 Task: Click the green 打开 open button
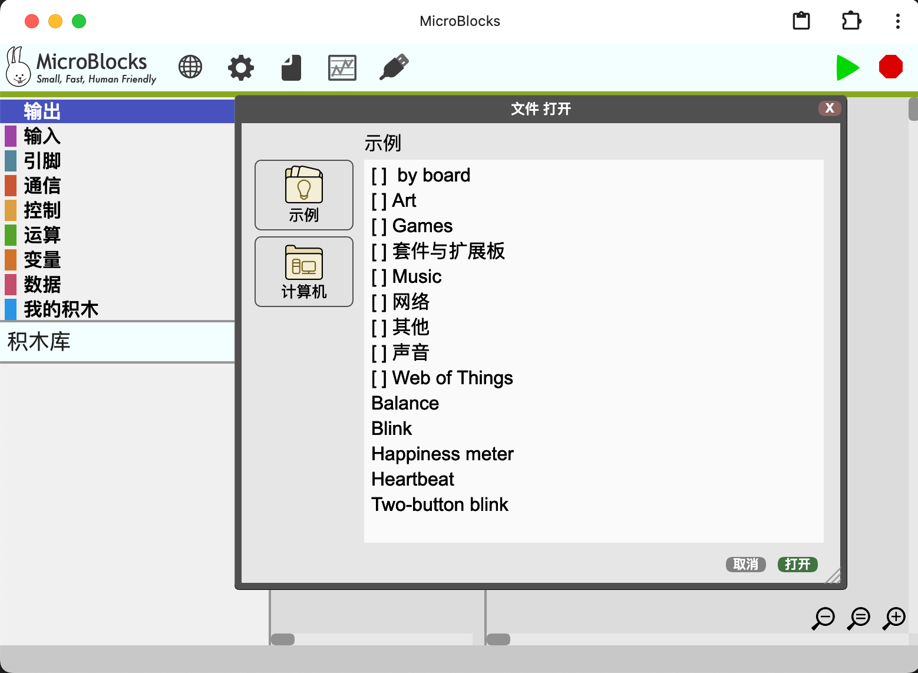tap(798, 565)
